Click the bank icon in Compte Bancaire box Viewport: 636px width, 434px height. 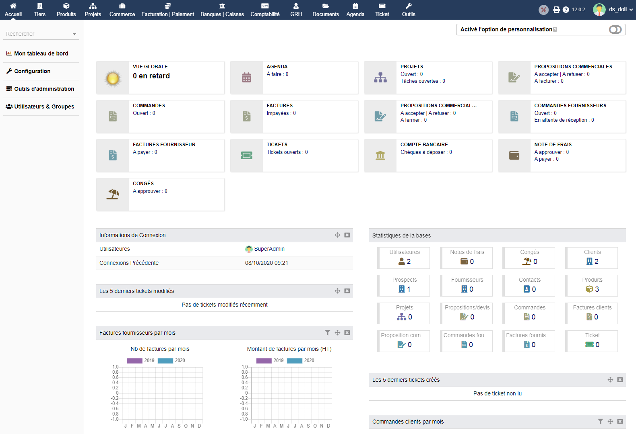[380, 156]
